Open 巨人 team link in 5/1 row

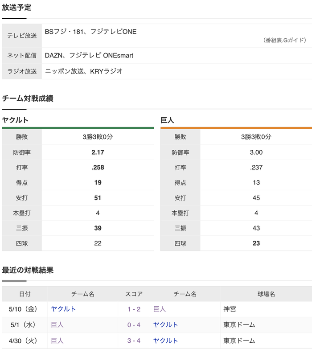(57, 325)
